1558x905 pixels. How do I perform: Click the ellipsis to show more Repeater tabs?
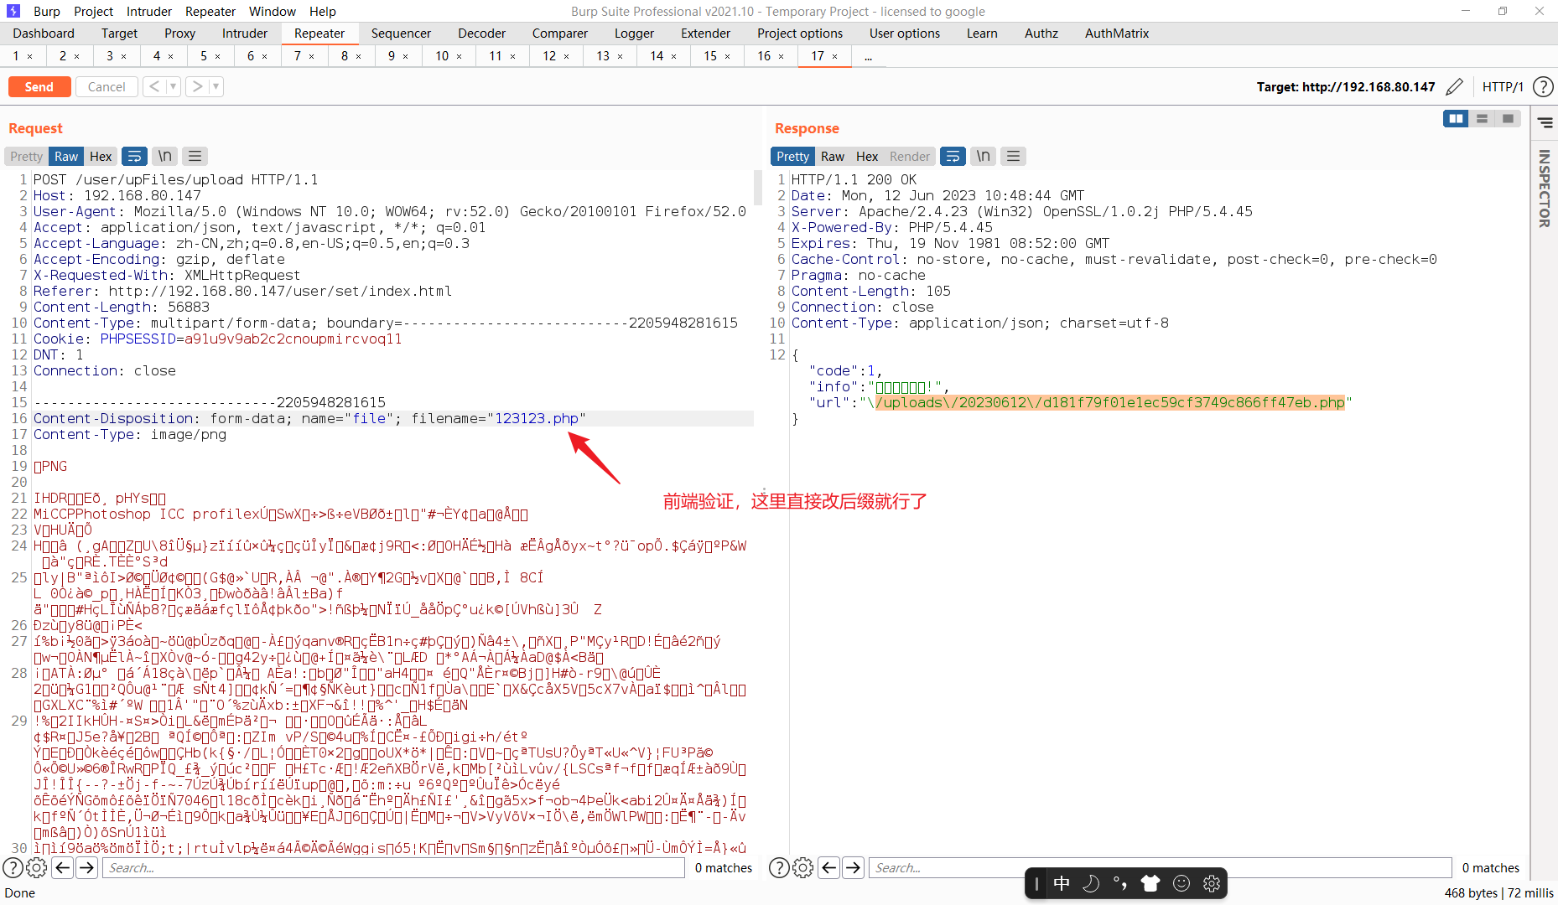[x=869, y=56]
